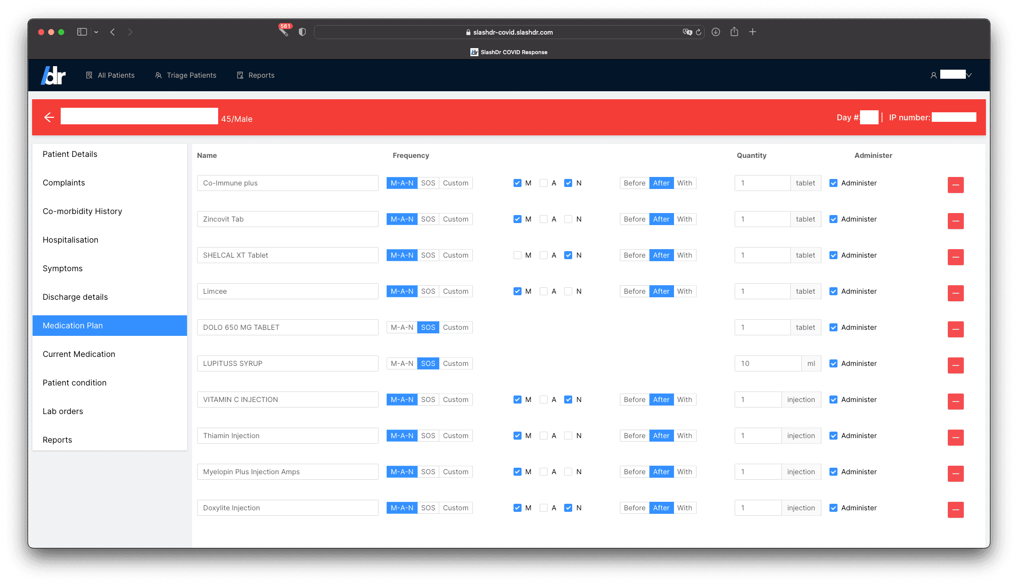Click the SlashDr logo
The height and width of the screenshot is (585, 1018).
(54, 75)
